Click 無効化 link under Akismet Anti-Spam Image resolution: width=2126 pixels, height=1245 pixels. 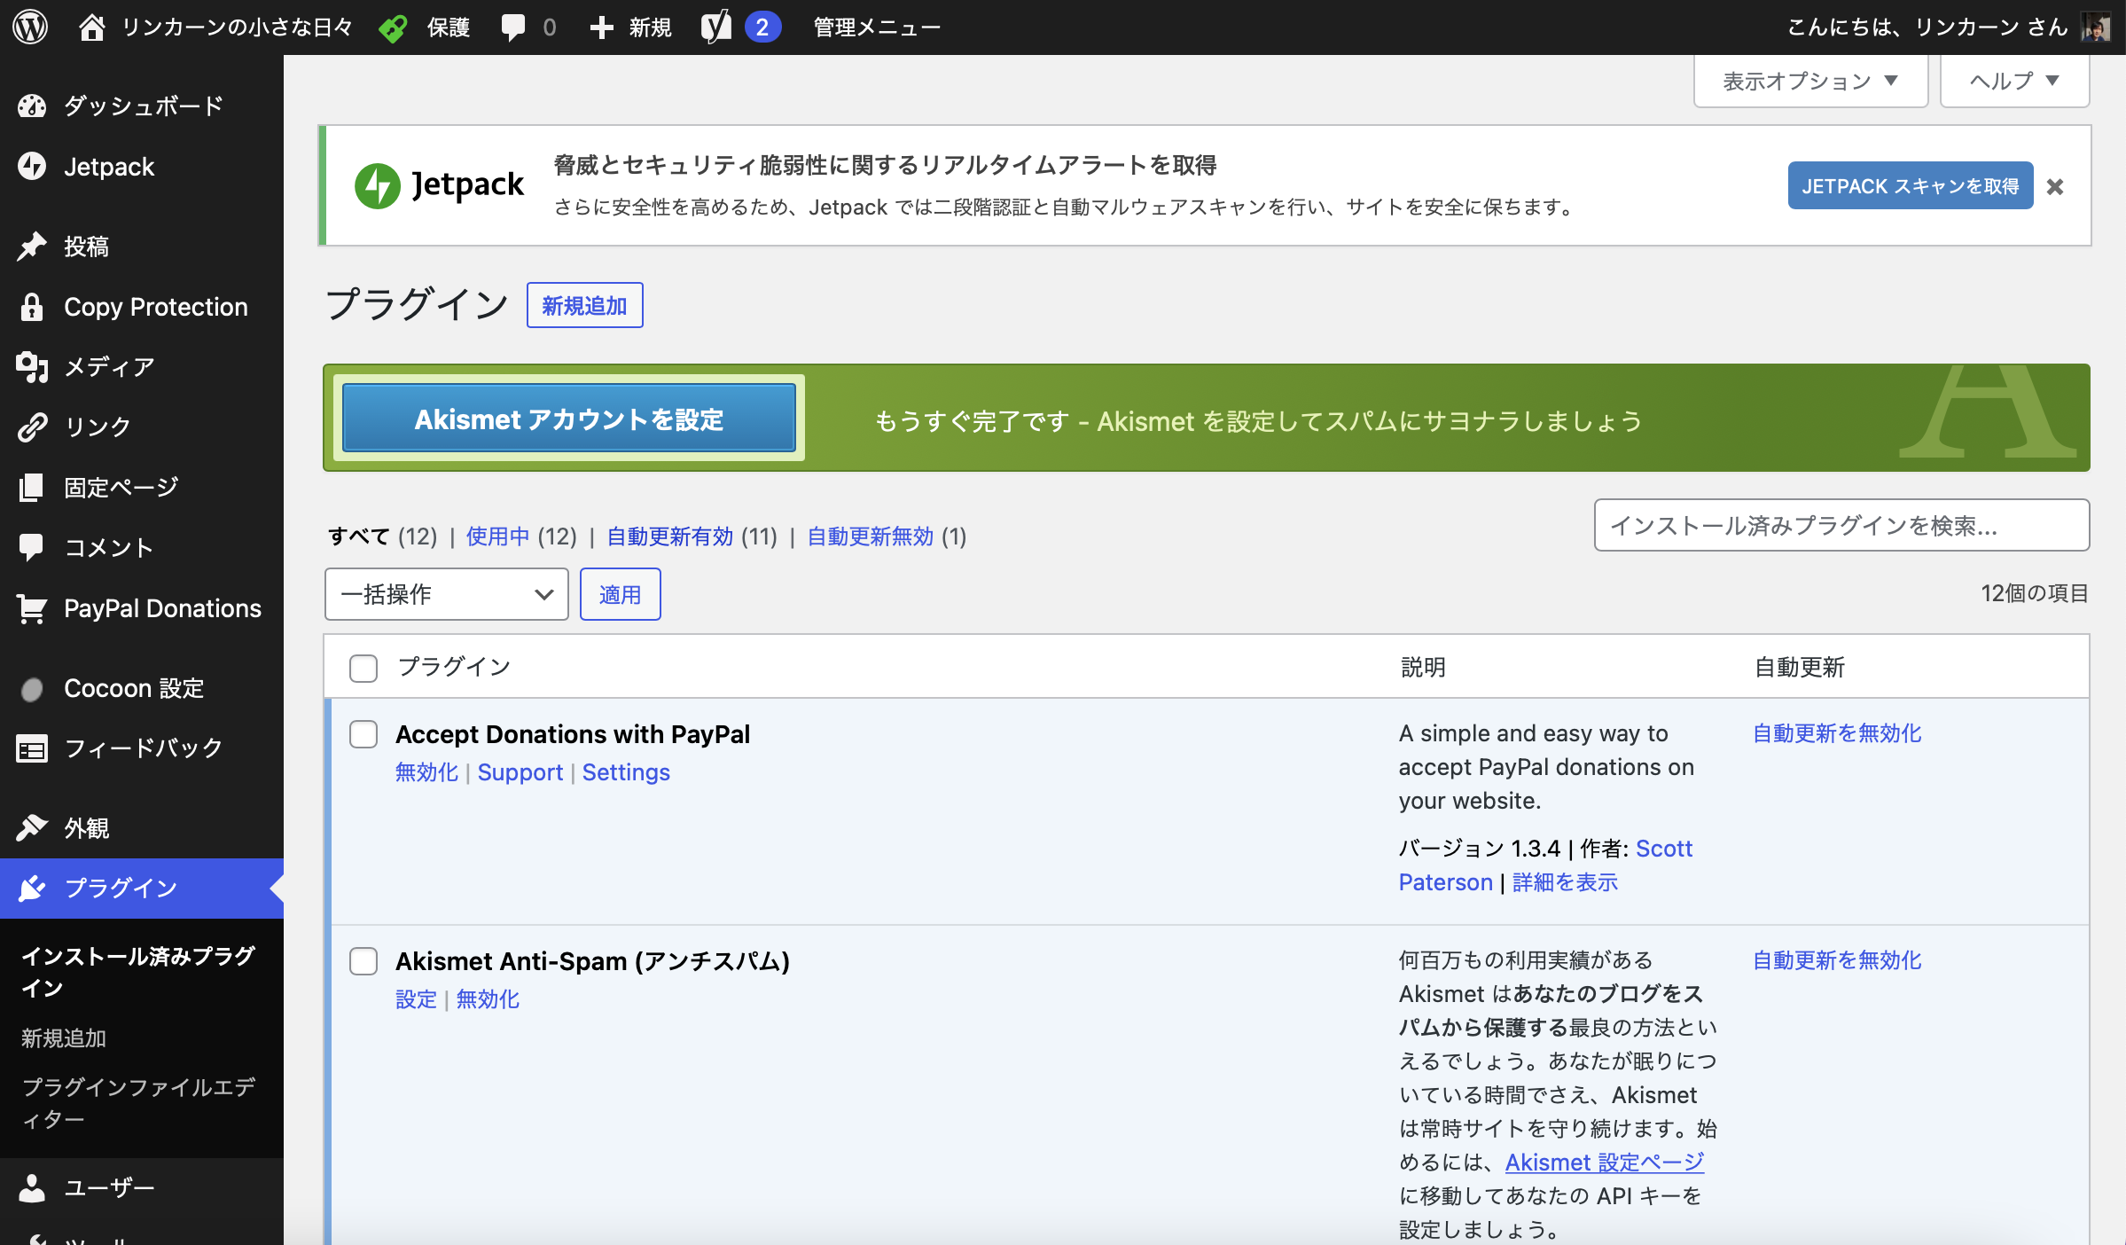pos(488,999)
